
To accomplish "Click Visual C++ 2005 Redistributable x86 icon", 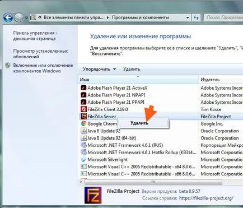I will [x=83, y=174].
